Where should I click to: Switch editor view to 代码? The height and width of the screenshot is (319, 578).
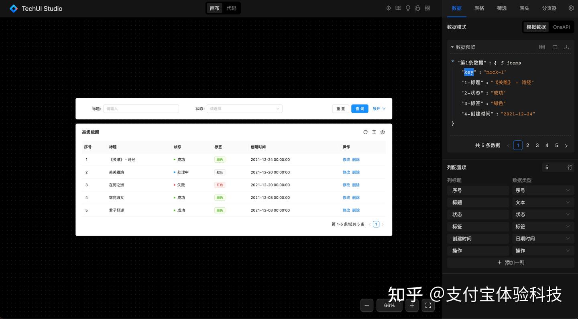pos(231,8)
